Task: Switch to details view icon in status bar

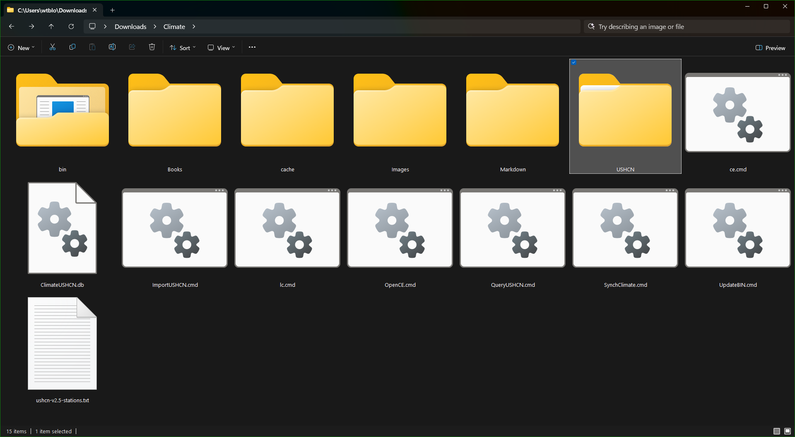Action: [777, 431]
